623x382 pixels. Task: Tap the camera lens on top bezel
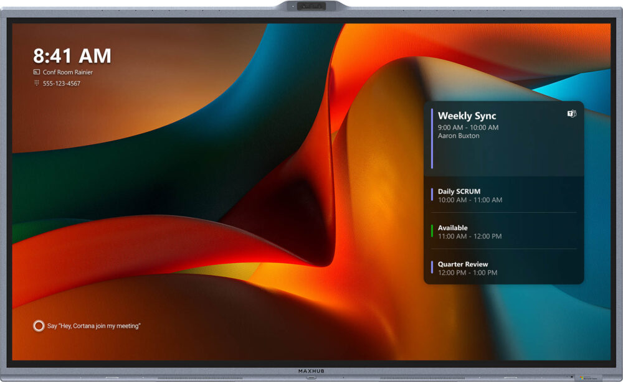(311, 6)
